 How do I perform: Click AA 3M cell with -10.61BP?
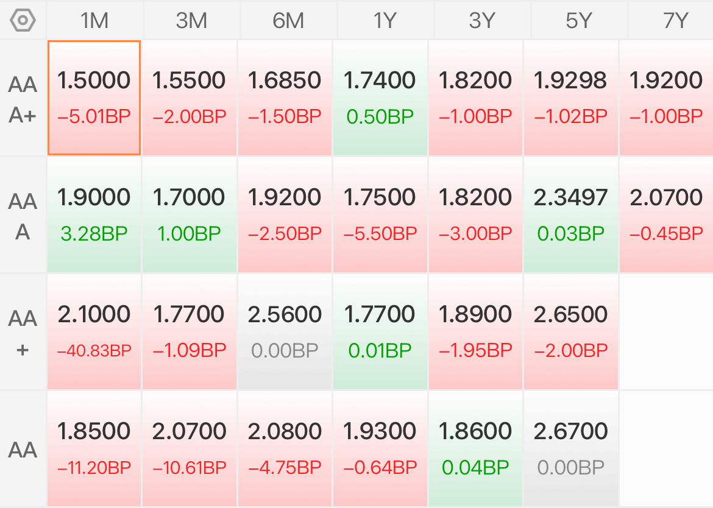[x=190, y=448]
